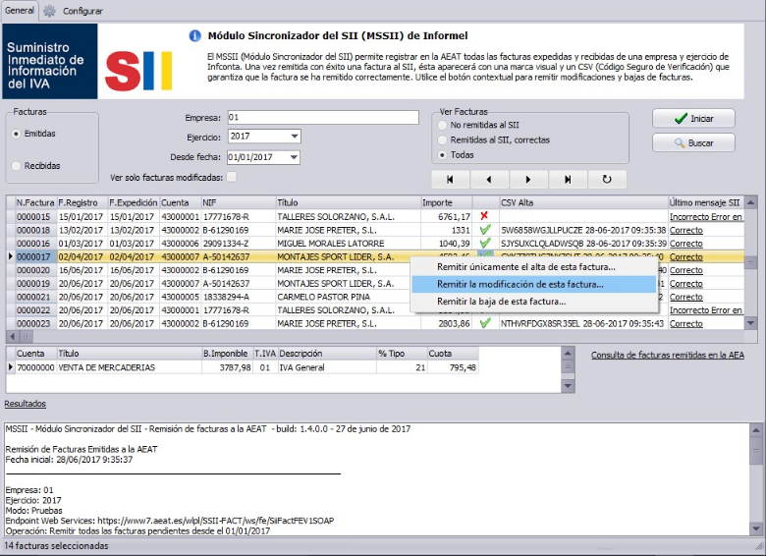Open the Desde fecha date dropdown

[x=294, y=157]
